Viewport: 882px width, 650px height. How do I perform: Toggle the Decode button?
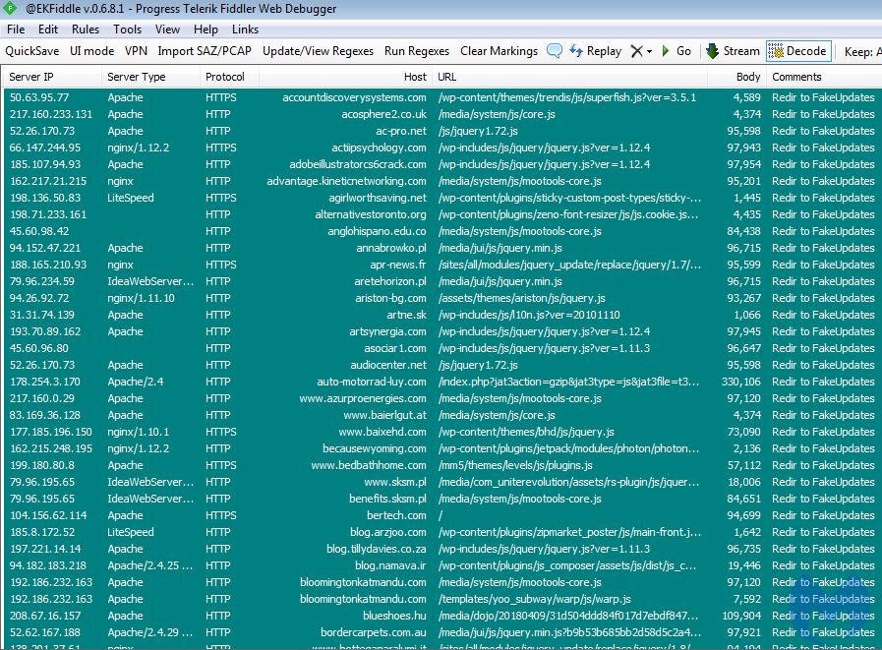point(797,51)
